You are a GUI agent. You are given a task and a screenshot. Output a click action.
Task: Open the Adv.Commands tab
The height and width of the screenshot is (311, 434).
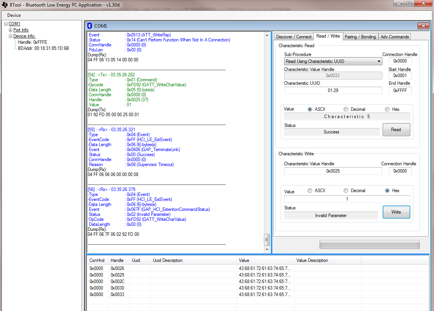[395, 36]
